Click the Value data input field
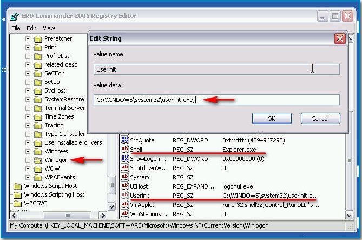 tap(216, 100)
